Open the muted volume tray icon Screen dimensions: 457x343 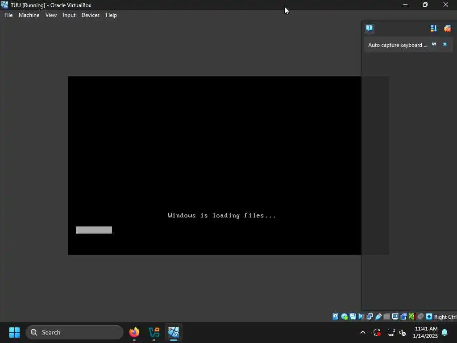[403, 332]
